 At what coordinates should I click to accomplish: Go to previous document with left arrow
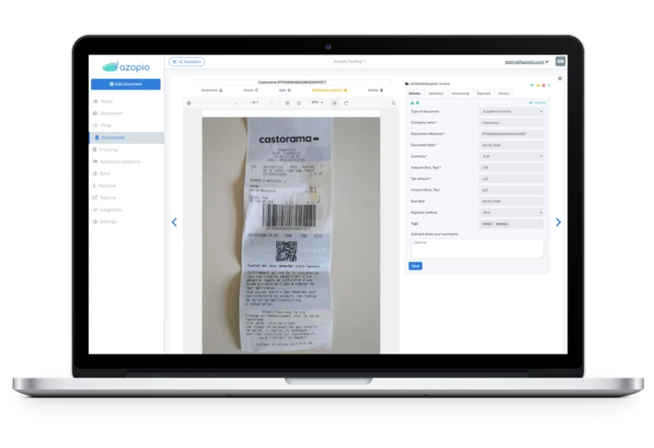175,222
